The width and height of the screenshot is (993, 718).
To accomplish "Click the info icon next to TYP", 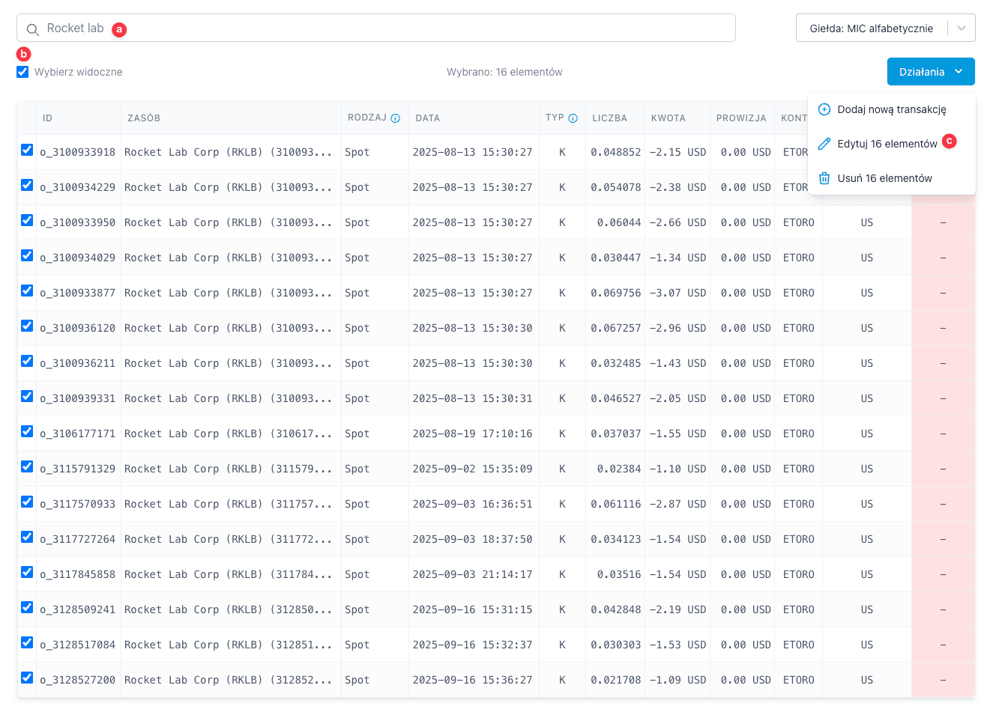I will click(x=573, y=118).
